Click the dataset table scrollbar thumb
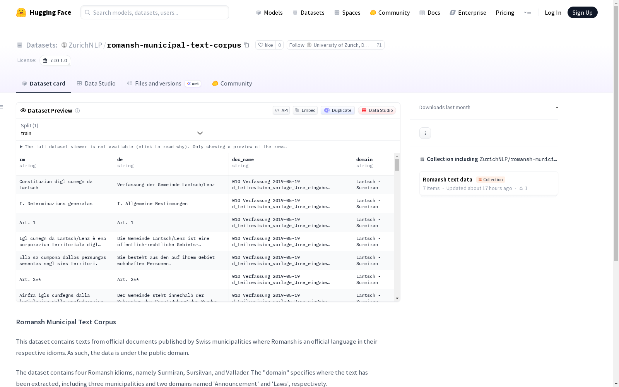 tap(397, 164)
